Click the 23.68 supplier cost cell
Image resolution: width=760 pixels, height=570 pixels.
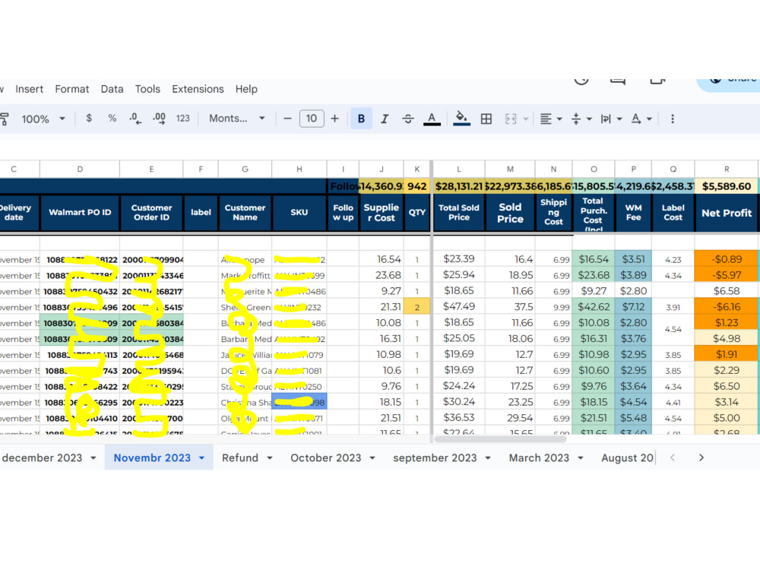(x=381, y=275)
